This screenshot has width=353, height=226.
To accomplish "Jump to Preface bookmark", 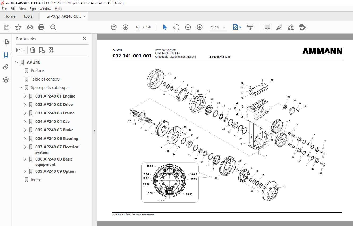I will 37,71.
